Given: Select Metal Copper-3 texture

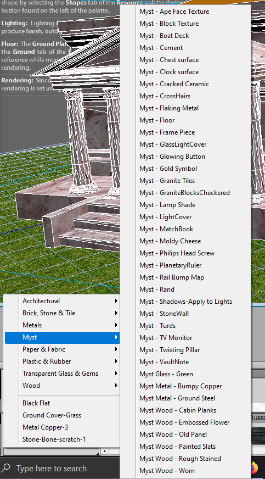Looking at the screenshot, I should pos(62,427).
